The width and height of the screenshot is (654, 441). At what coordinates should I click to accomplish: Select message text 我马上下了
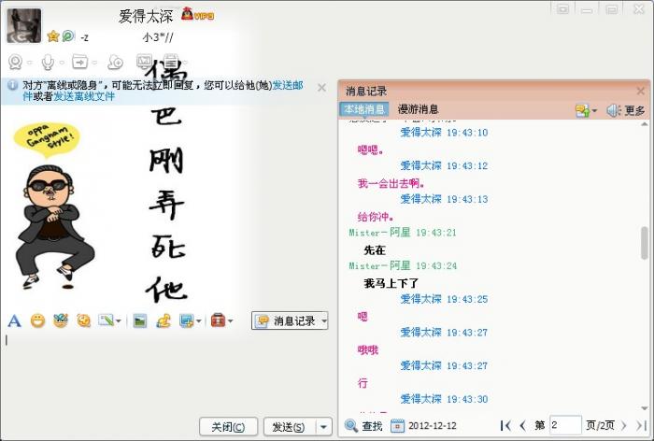pyautogui.click(x=391, y=283)
